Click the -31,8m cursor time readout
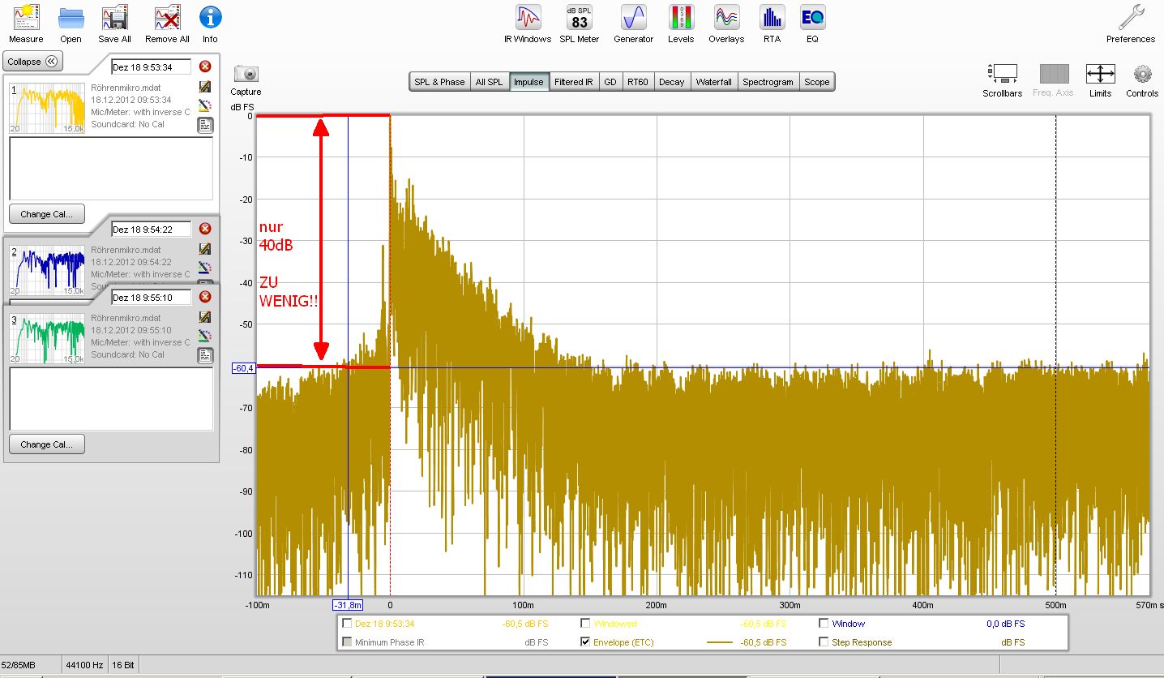1164x678 pixels. 349,605
